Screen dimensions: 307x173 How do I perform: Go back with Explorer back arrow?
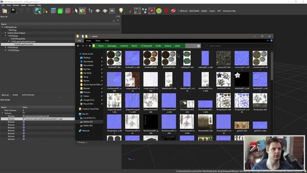(78, 46)
